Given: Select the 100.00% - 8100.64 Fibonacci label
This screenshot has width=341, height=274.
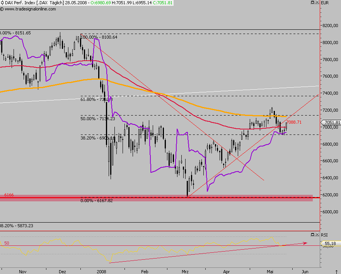Looking at the screenshot, I should pyautogui.click(x=99, y=37).
